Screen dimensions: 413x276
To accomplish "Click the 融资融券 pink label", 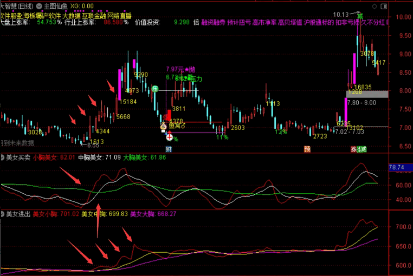I will pyautogui.click(x=214, y=22).
